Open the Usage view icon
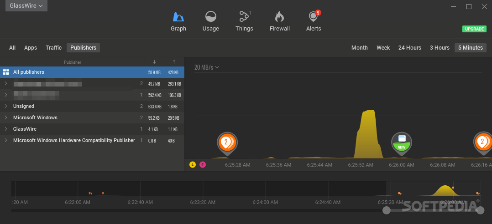Viewport: 492px width, 224px height. tap(210, 16)
